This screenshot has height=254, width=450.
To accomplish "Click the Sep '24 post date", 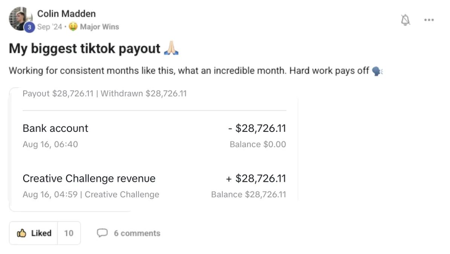I will [x=49, y=27].
